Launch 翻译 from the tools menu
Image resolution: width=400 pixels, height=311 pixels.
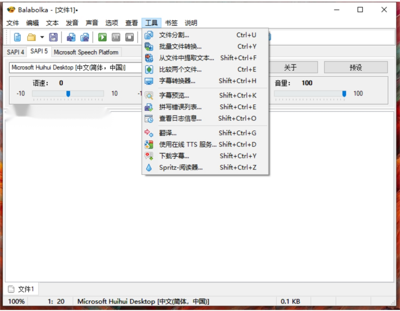click(x=168, y=133)
